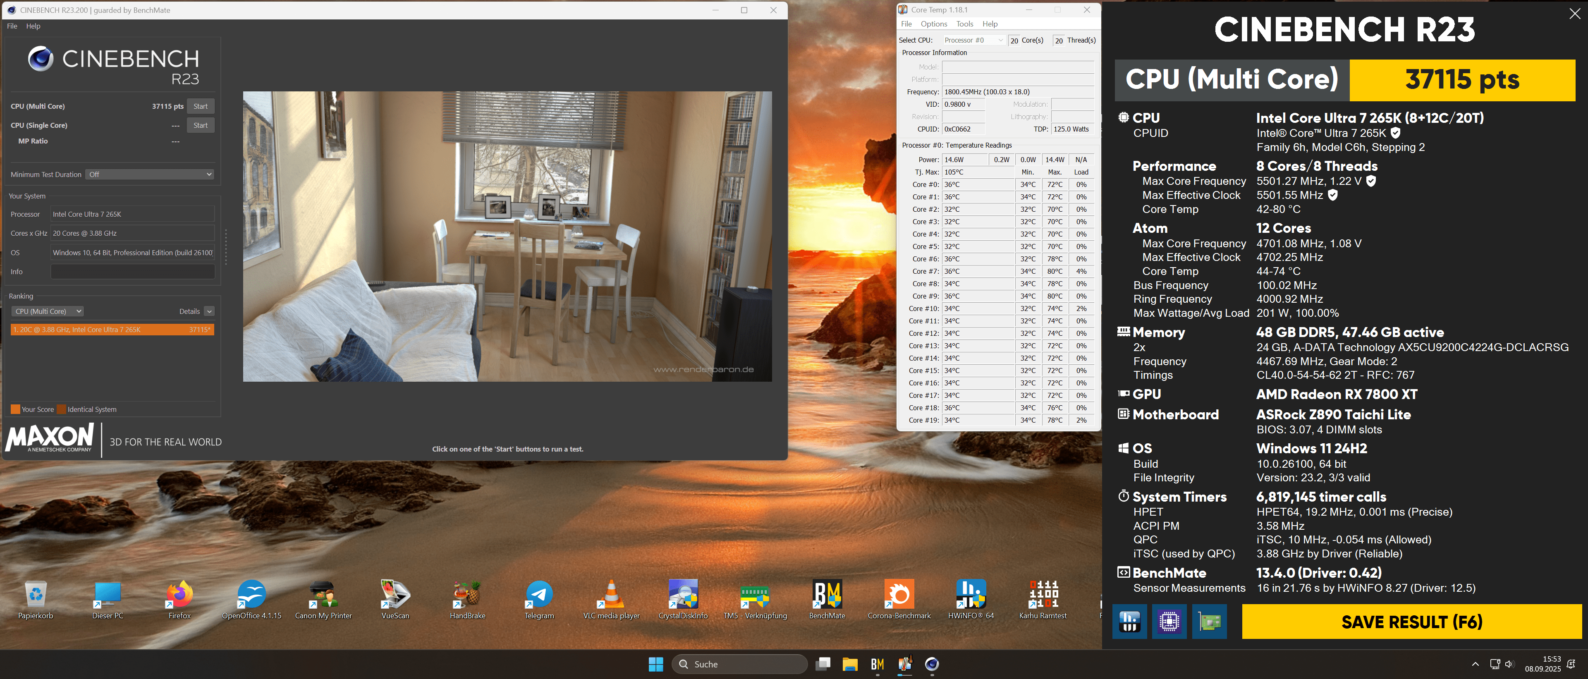Open the CPU (Multi Core) ranking dropdown

tap(48, 311)
